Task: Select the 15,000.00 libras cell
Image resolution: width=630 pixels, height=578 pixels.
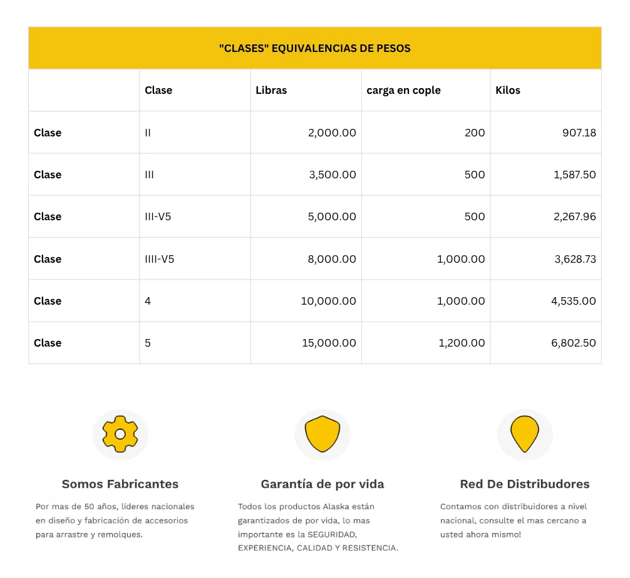Action: (329, 343)
